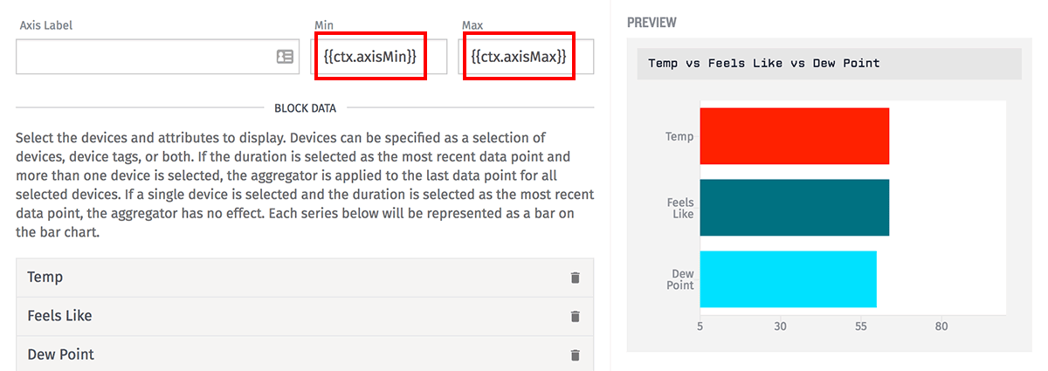Viewport: 1048px width, 371px height.
Task: Select the cyan Dew Point bar in preview
Action: [789, 279]
